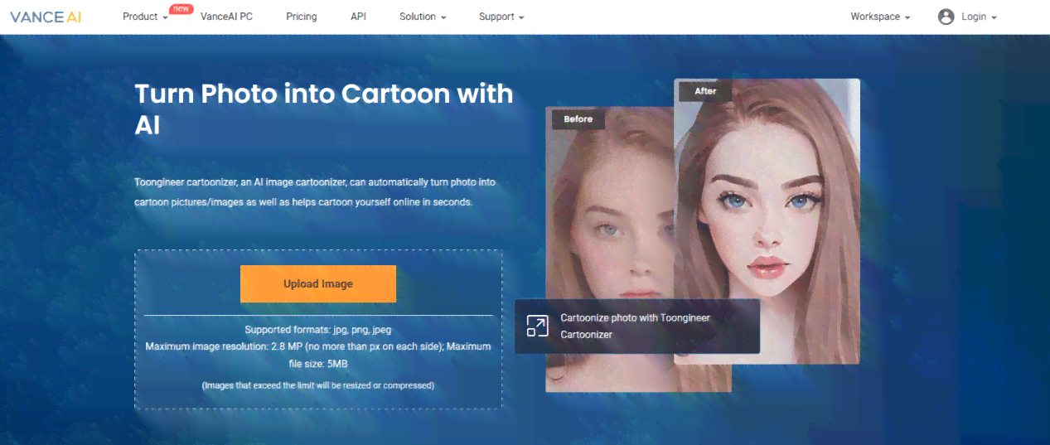Open the Product dropdown menu
Screen dimensions: 1050x445
(x=145, y=17)
